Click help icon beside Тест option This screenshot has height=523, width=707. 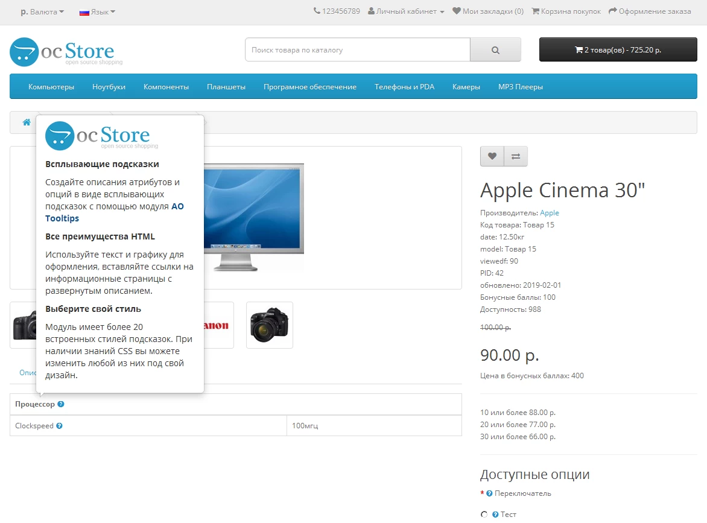point(495,515)
